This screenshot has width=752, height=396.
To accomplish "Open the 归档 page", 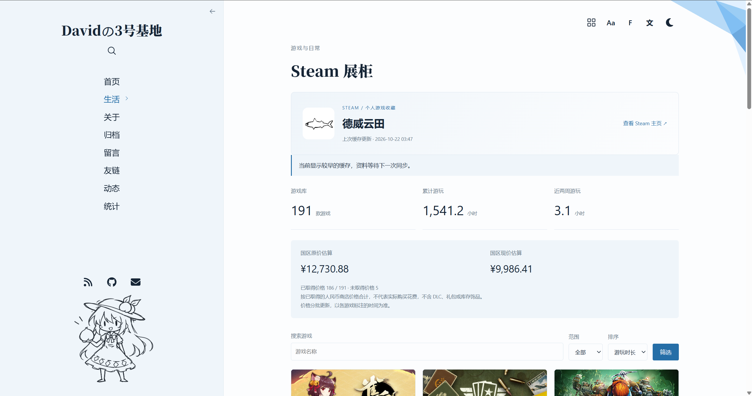I will pyautogui.click(x=112, y=135).
